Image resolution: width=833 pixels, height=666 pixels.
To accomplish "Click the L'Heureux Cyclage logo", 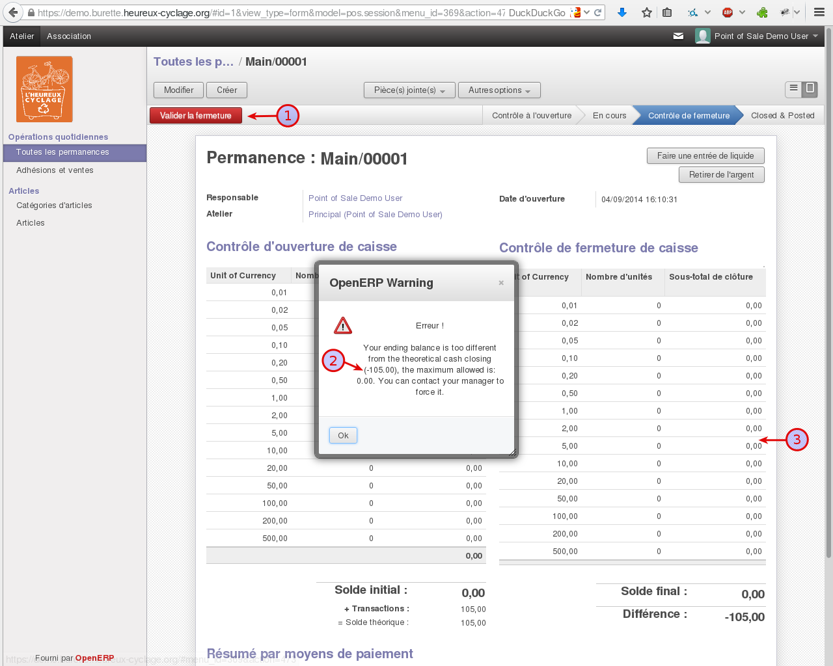I will (44, 89).
